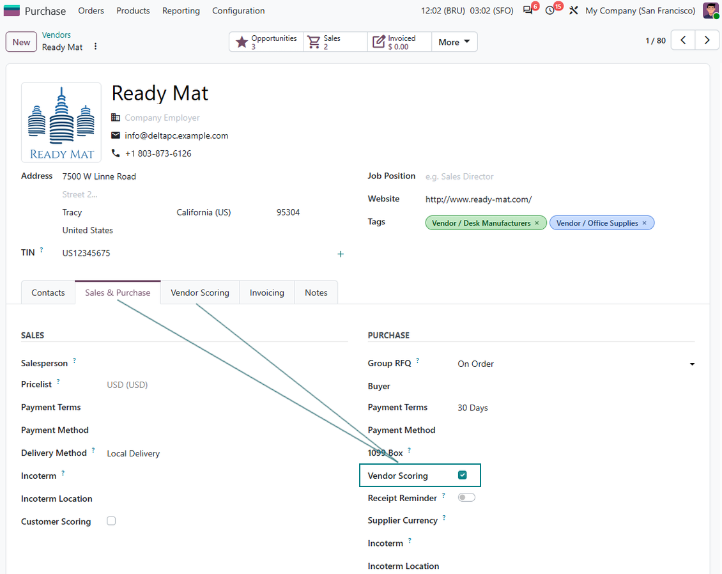The height and width of the screenshot is (574, 722).
Task: Go to next vendor record
Action: (707, 40)
